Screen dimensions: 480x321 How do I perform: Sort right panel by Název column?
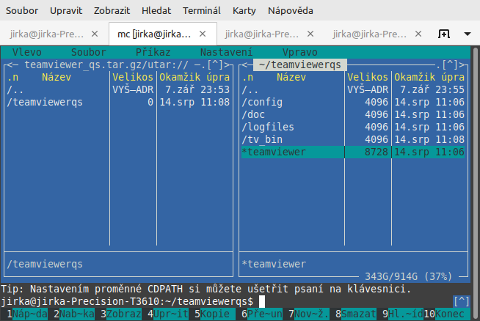click(291, 77)
